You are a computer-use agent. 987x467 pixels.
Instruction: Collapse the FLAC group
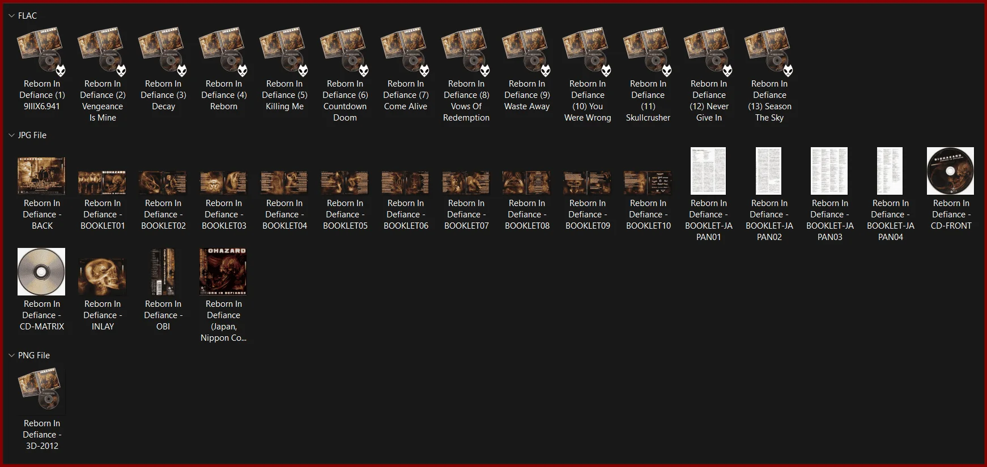tap(11, 16)
